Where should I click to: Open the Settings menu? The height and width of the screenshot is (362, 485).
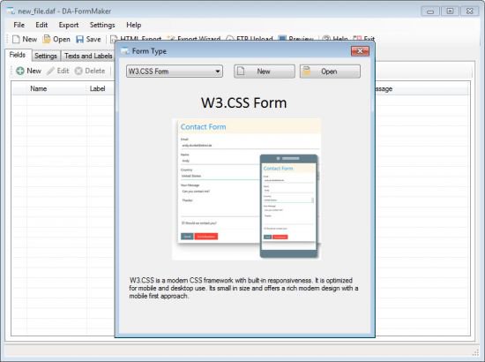click(102, 25)
